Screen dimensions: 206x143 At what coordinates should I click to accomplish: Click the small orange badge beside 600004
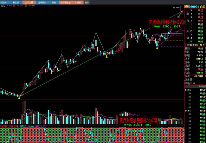tap(186, 6)
